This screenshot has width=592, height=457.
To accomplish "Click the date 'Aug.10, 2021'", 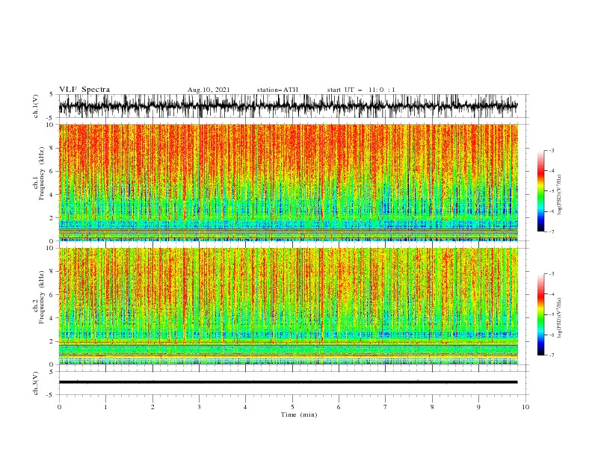I will pyautogui.click(x=209, y=90).
